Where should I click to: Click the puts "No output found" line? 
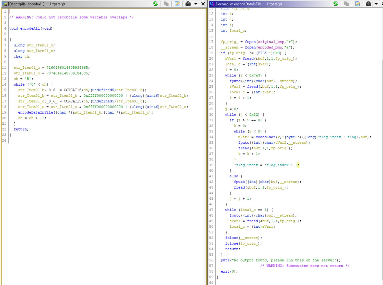[x=281, y=260]
